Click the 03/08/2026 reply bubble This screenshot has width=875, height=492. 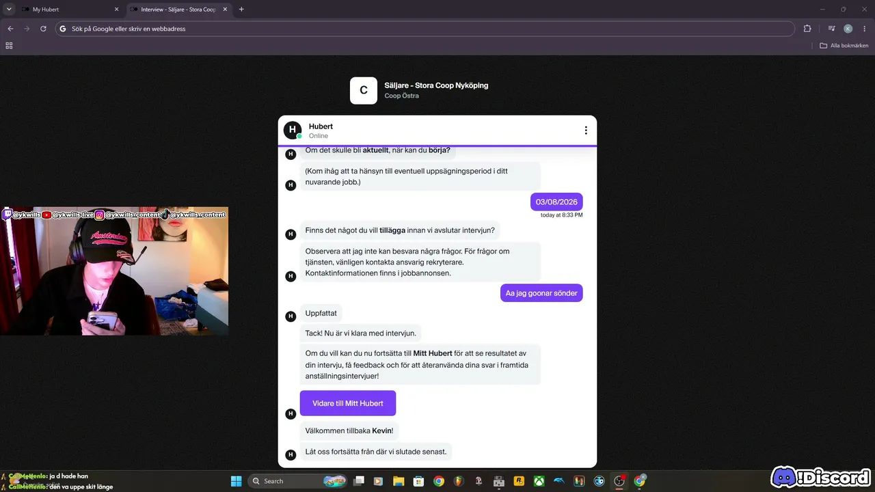(x=556, y=202)
